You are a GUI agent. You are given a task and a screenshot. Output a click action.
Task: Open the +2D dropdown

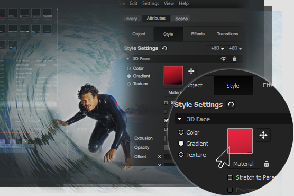click(235, 48)
